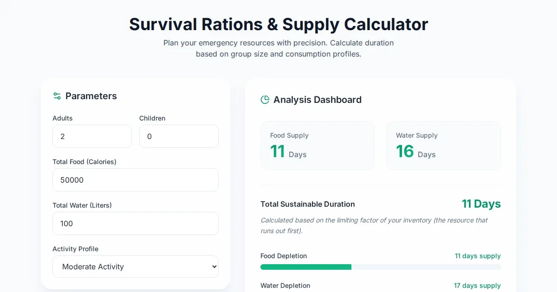The image size is (557, 292).
Task: Click the Children number field
Action: click(x=179, y=136)
